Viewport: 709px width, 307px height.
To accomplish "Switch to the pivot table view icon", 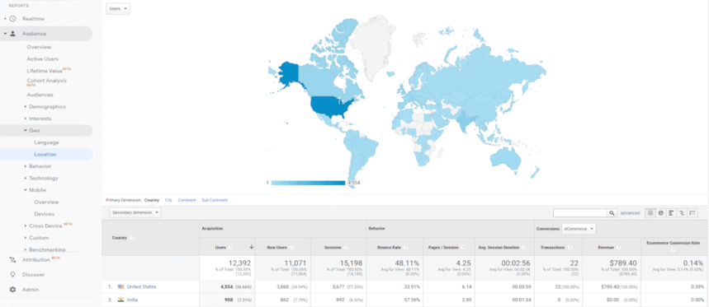I will (x=692, y=213).
